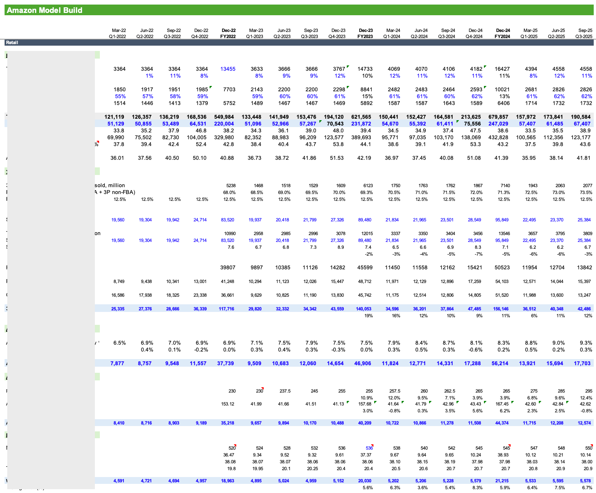
Task: Select the value '39807'
Action: click(228, 267)
